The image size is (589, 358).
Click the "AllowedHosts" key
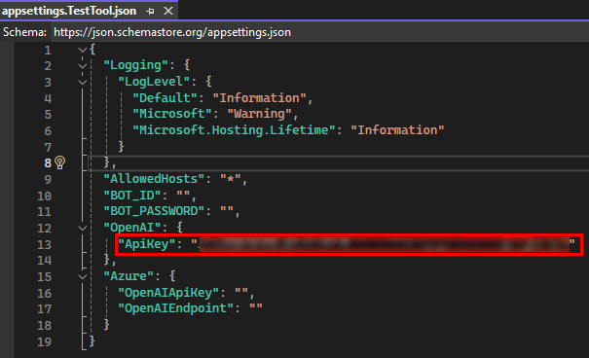[154, 179]
